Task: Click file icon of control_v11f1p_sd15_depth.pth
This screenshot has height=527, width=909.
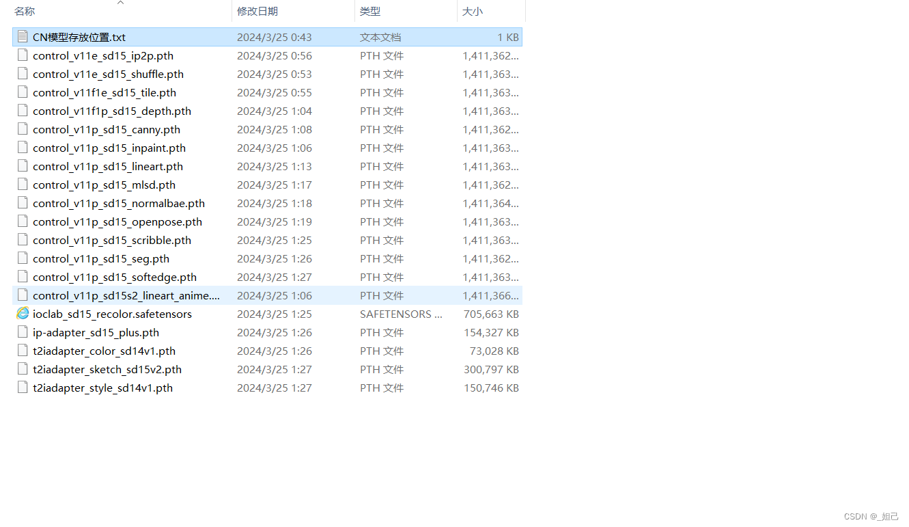Action: click(x=23, y=111)
